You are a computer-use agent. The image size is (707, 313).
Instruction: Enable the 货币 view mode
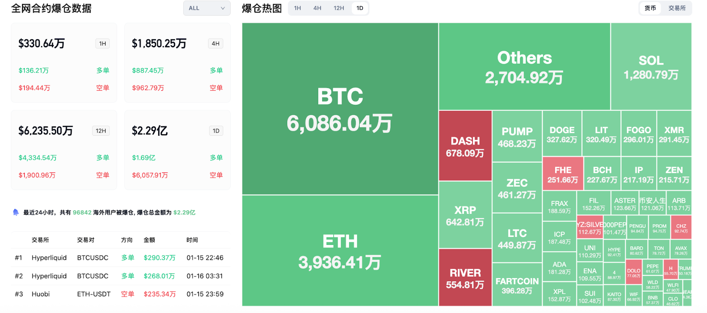pos(650,8)
